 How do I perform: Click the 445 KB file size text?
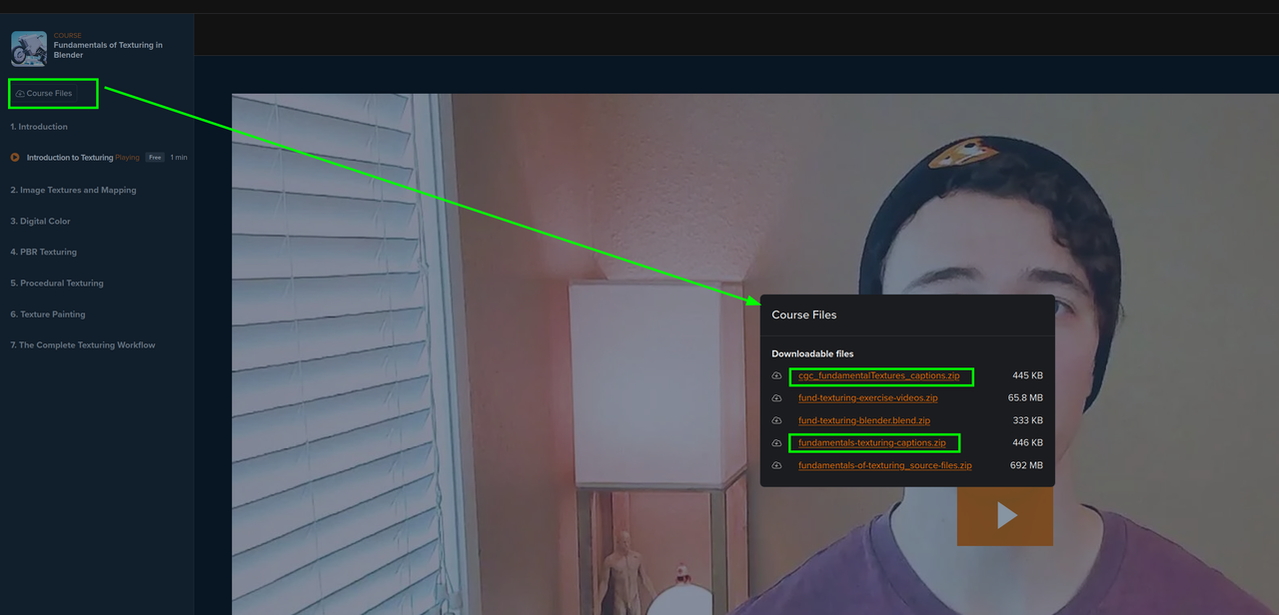pyautogui.click(x=1027, y=375)
